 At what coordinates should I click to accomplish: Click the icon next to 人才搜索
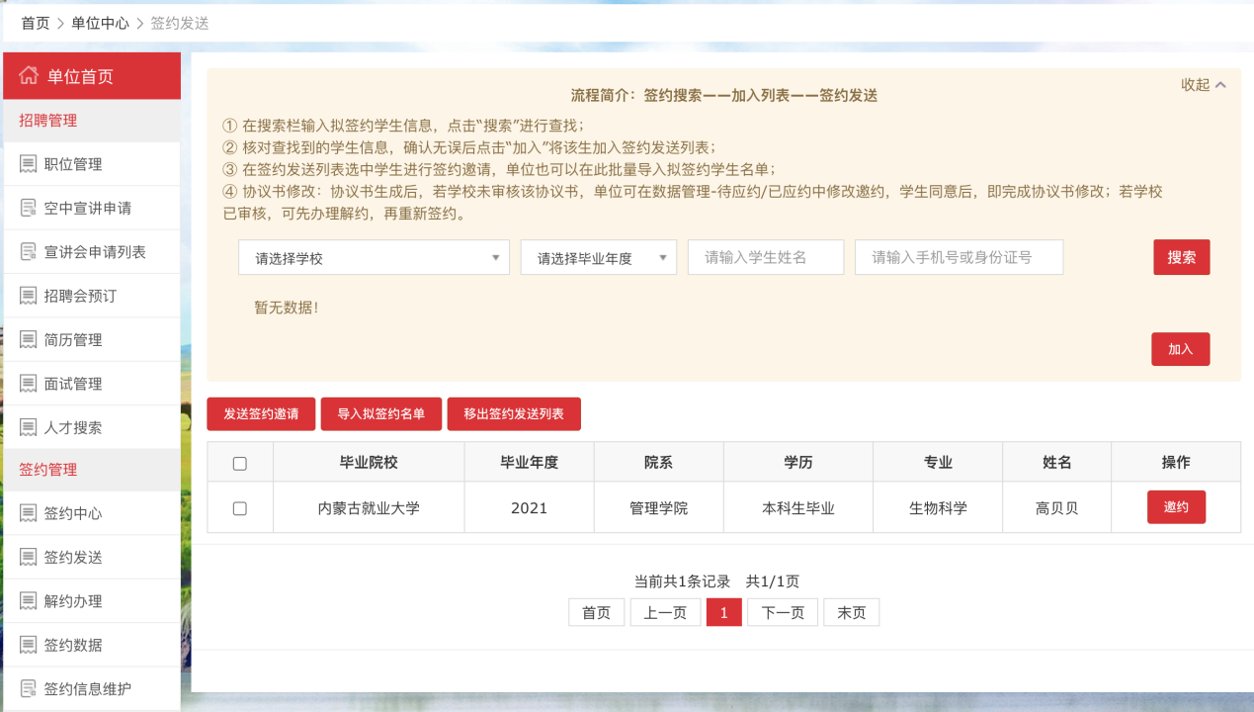coord(28,427)
